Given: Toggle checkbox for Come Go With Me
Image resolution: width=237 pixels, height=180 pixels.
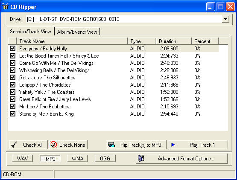Looking at the screenshot, I should [12, 63].
